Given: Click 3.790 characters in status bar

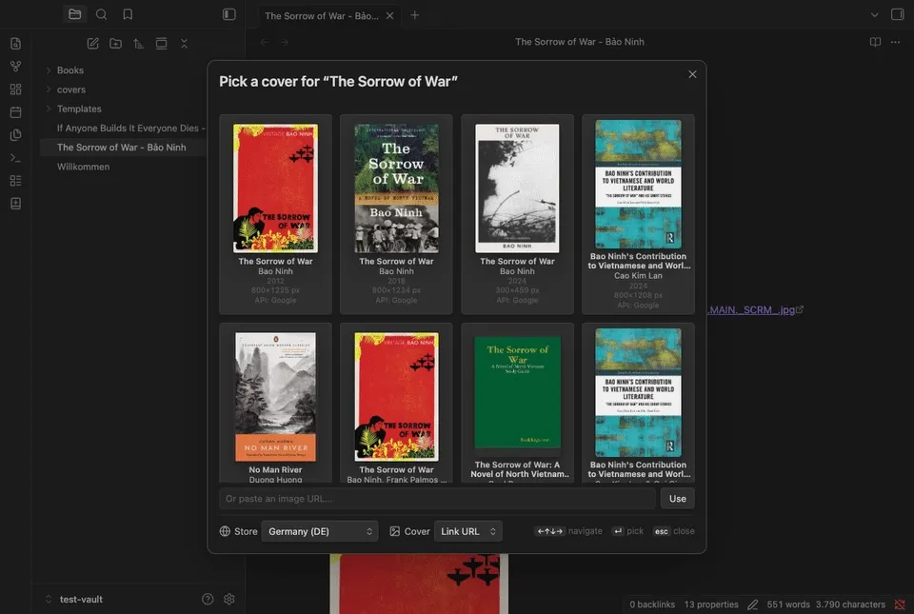Looking at the screenshot, I should pos(850,604).
